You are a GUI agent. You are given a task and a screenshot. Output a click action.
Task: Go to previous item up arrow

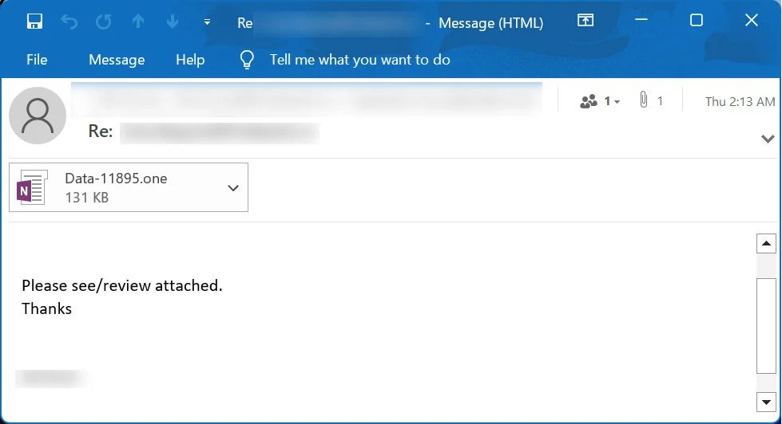point(138,22)
